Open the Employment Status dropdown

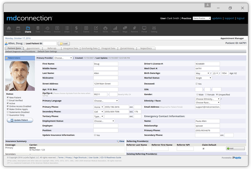click(x=104, y=121)
